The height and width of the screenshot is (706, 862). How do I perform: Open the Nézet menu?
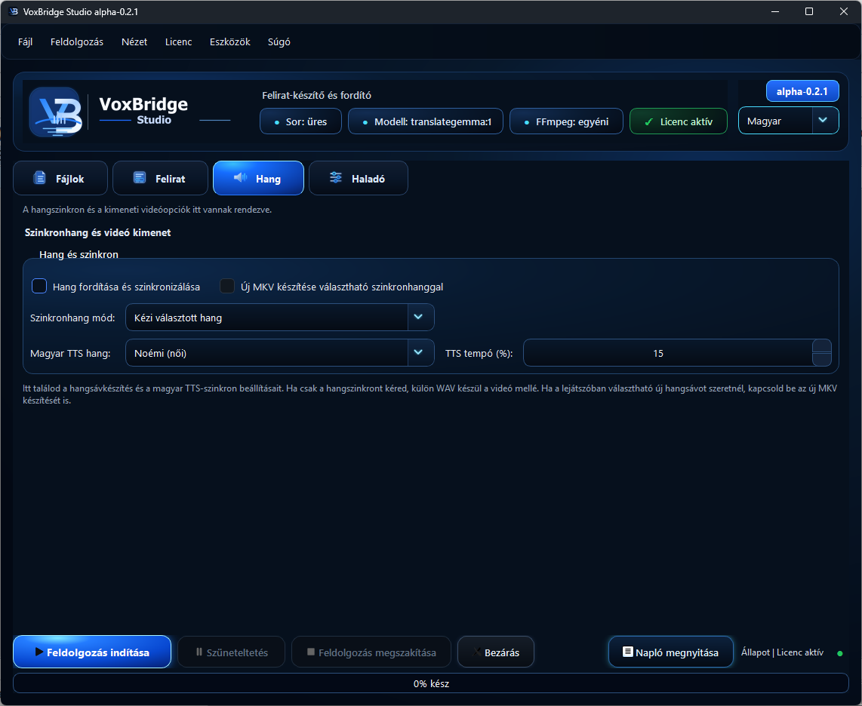point(134,41)
